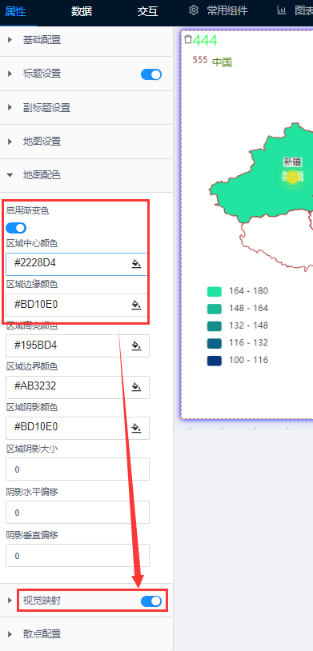
Task: Toggle the 标题设置 switch
Action: (151, 74)
